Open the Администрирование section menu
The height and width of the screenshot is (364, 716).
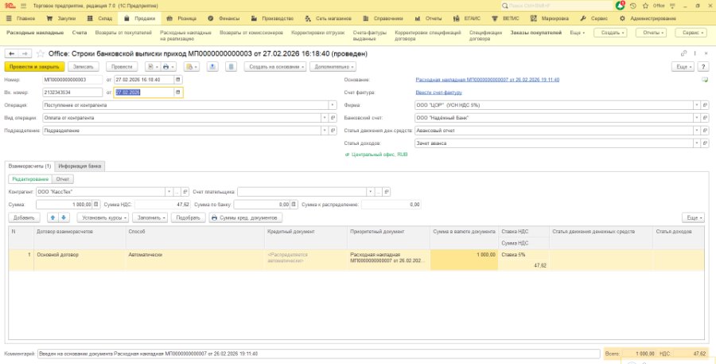648,19
